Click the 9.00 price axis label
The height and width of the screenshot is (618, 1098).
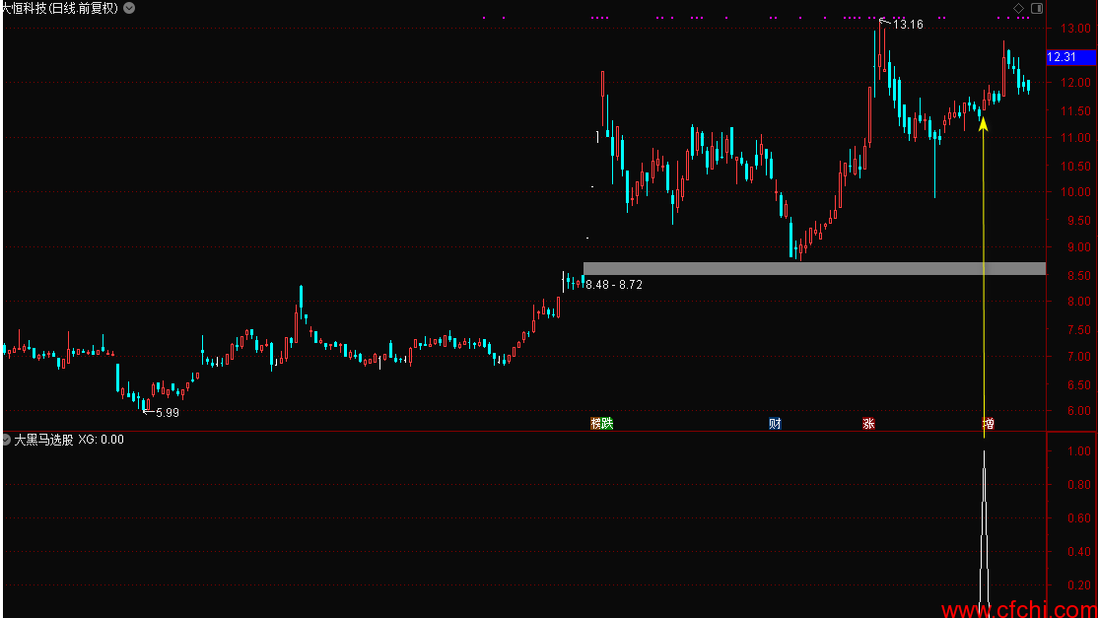(x=1079, y=247)
